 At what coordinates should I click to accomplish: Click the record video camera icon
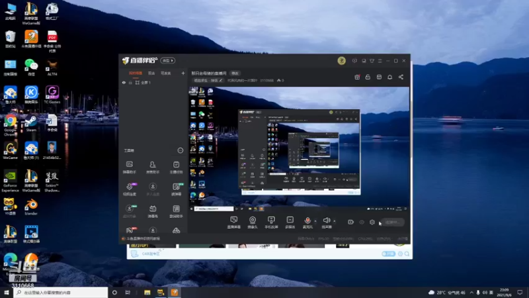(x=351, y=222)
